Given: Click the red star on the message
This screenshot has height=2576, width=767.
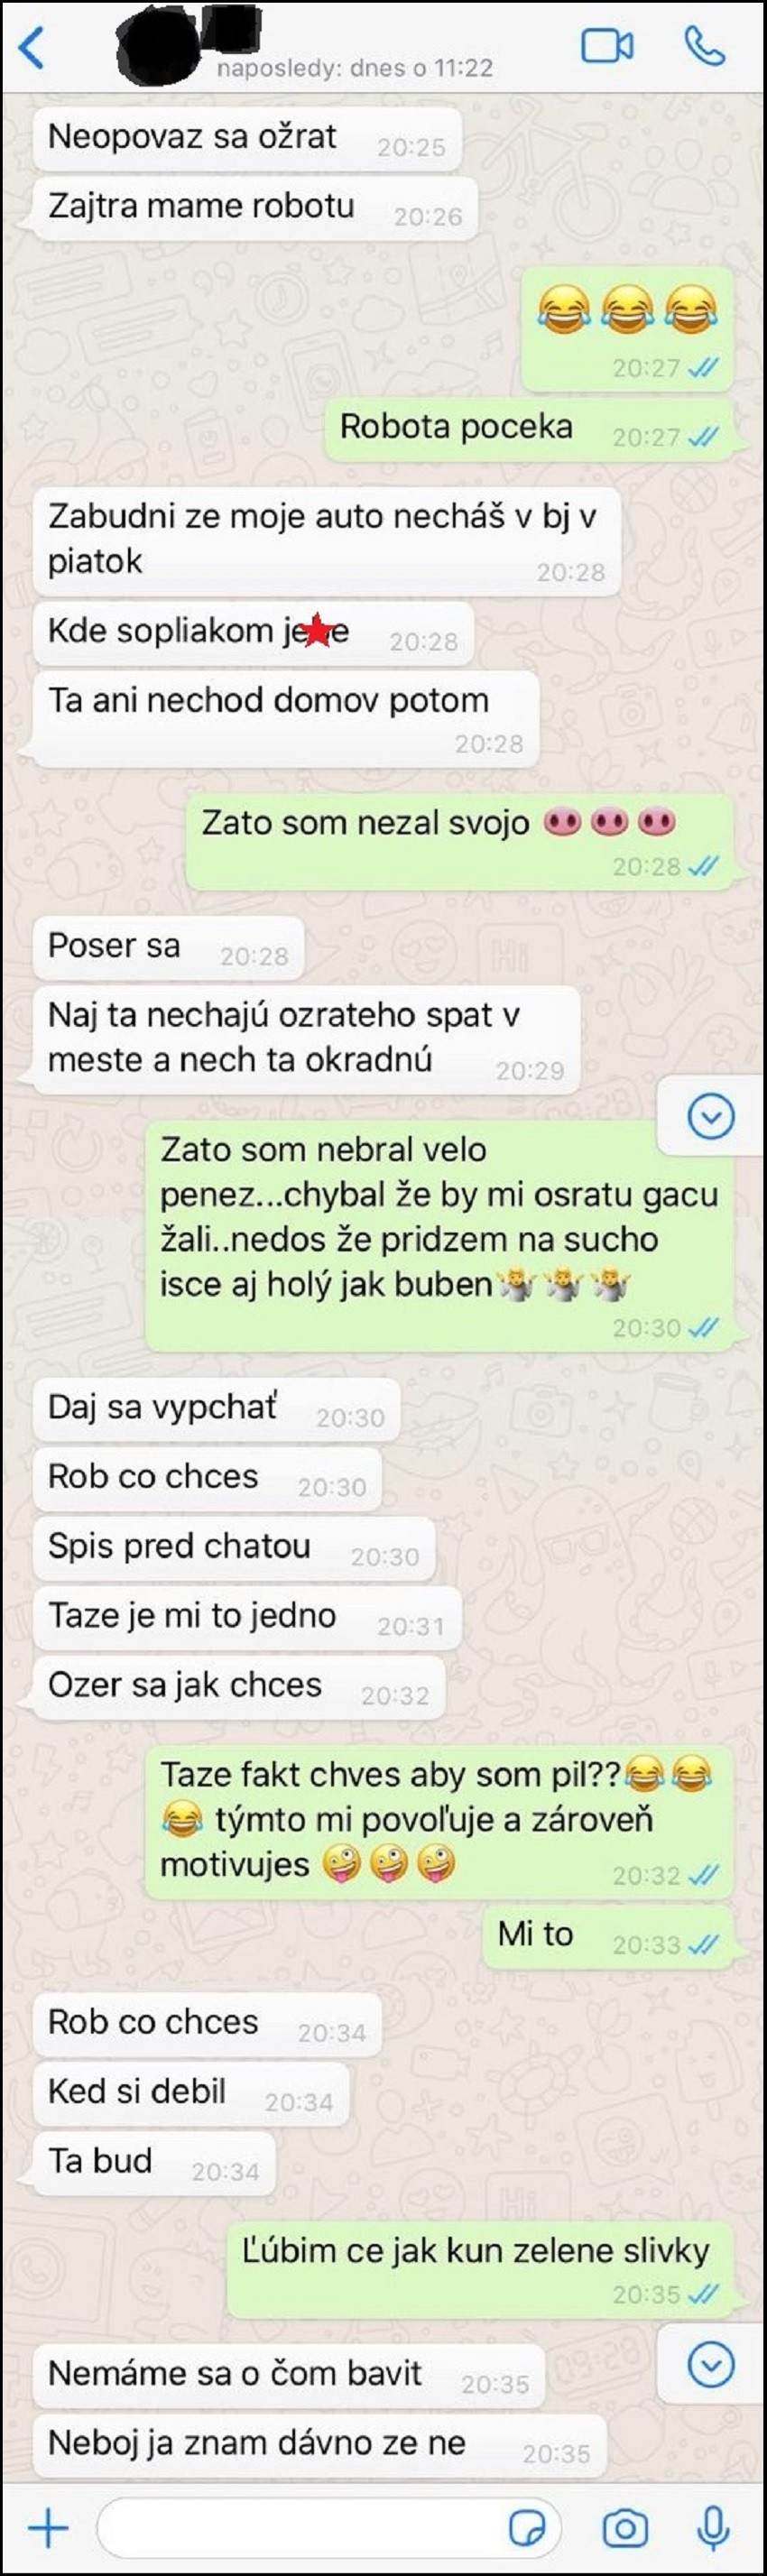Looking at the screenshot, I should 316,630.
